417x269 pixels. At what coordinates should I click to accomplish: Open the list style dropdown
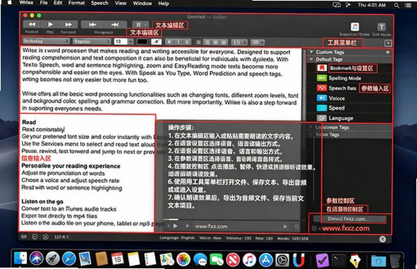click(x=258, y=42)
